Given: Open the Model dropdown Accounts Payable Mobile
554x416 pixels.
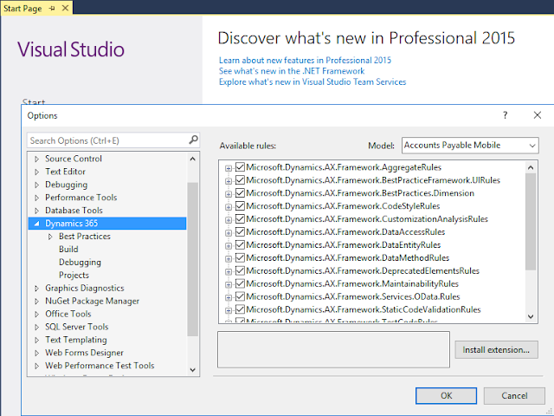Looking at the screenshot, I should (x=470, y=146).
